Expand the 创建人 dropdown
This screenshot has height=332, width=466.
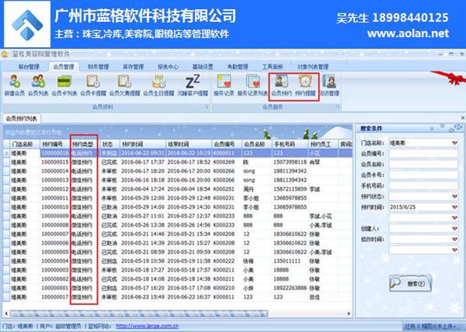454,228
